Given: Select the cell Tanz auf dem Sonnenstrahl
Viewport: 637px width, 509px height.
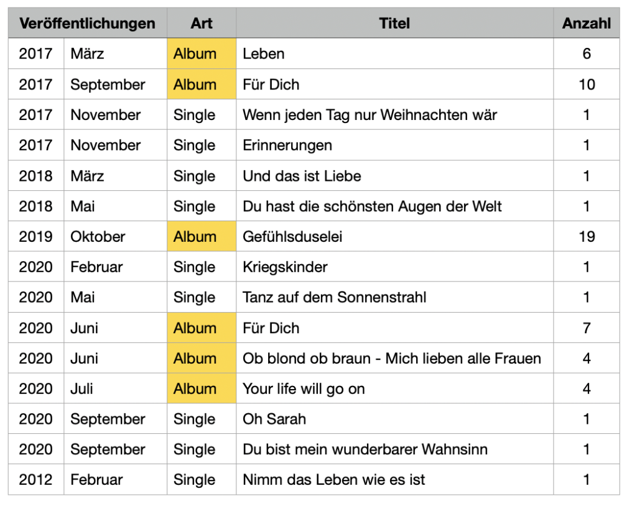Looking at the screenshot, I should (x=394, y=297).
